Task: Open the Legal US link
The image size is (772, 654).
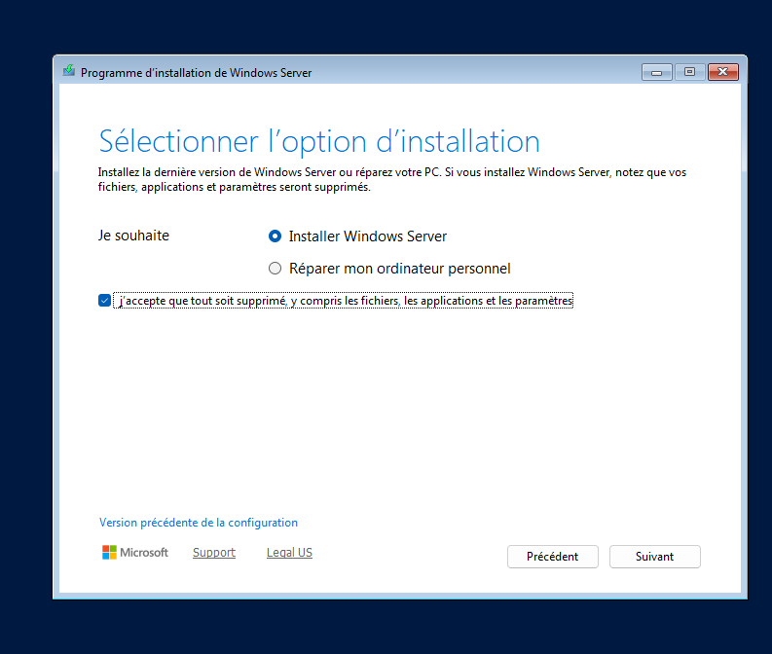Action: click(289, 552)
